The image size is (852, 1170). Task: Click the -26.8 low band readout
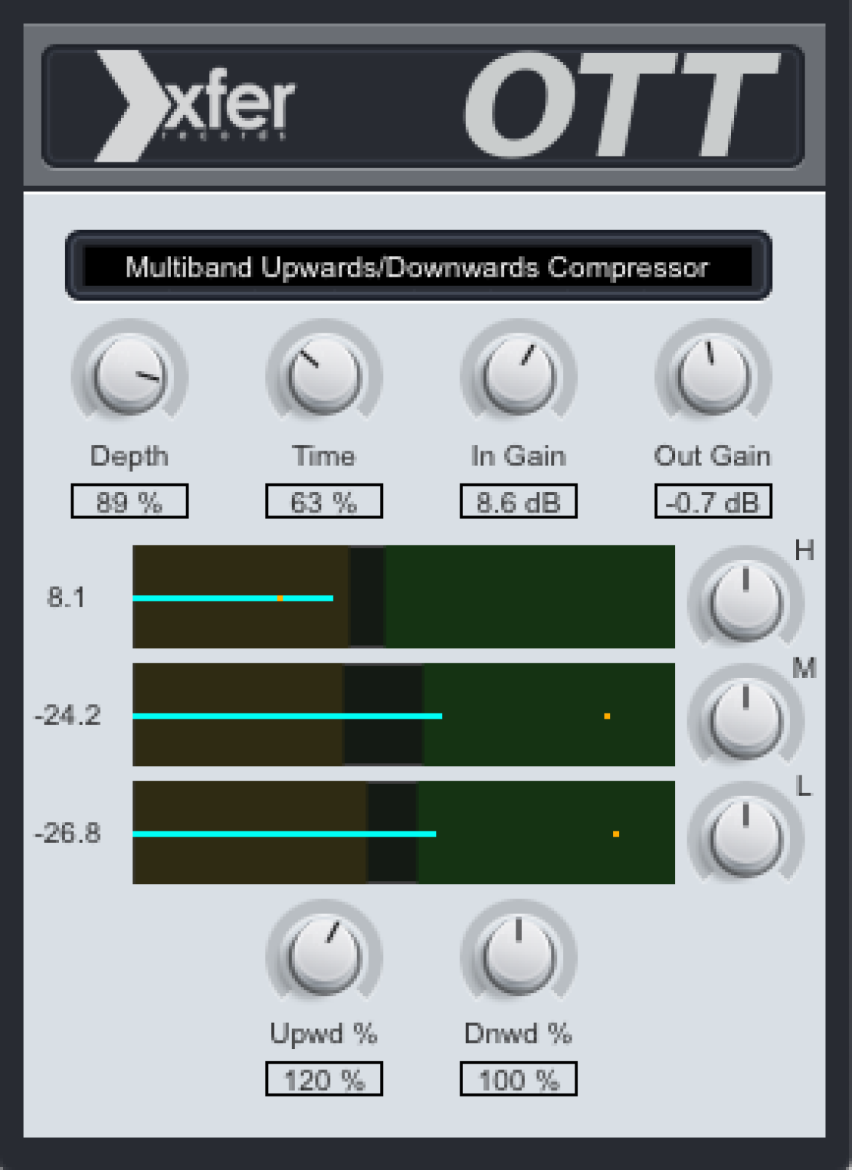[x=67, y=833]
